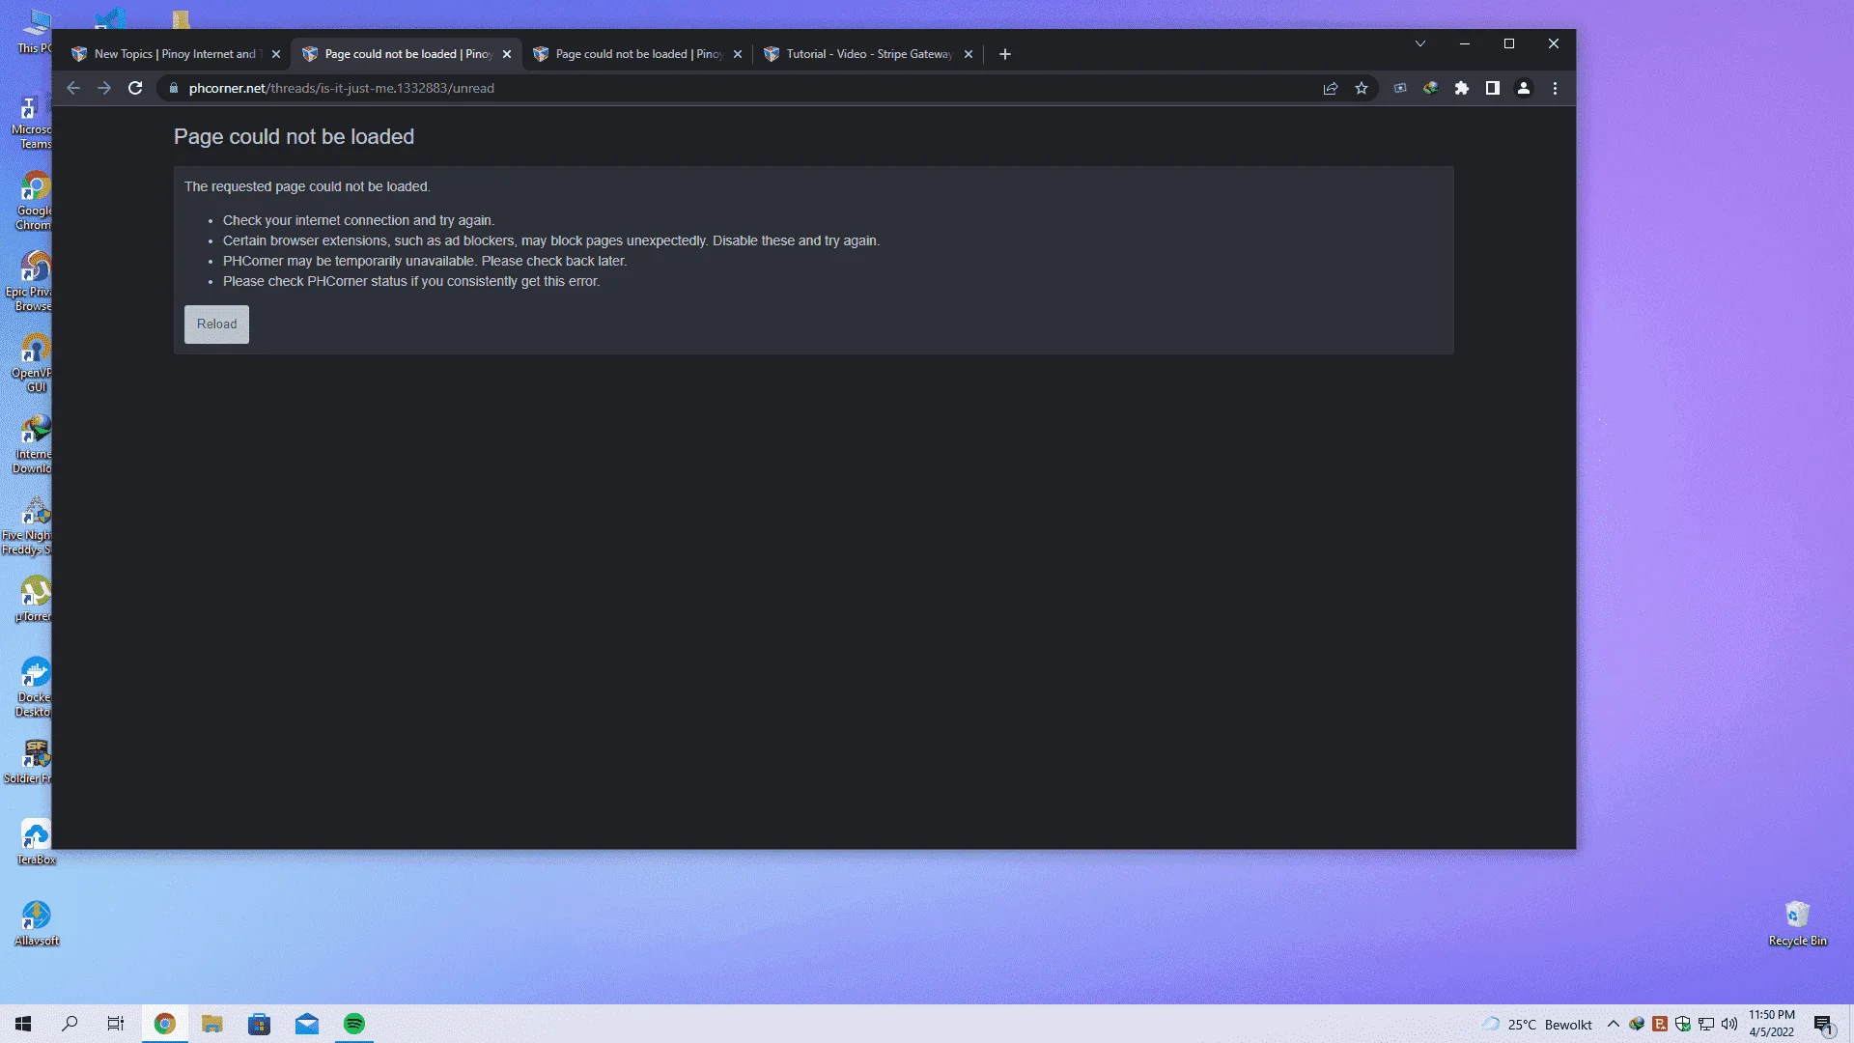Click the site padlock icon
This screenshot has width=1854, height=1043.
coord(174,88)
